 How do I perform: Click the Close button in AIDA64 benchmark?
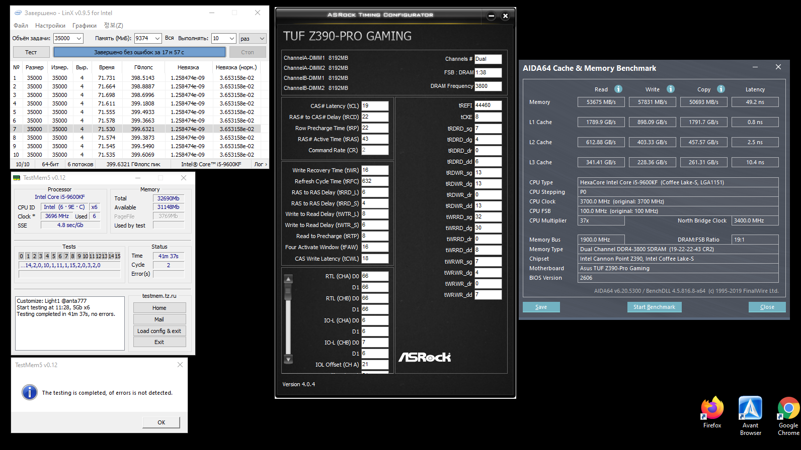click(767, 307)
